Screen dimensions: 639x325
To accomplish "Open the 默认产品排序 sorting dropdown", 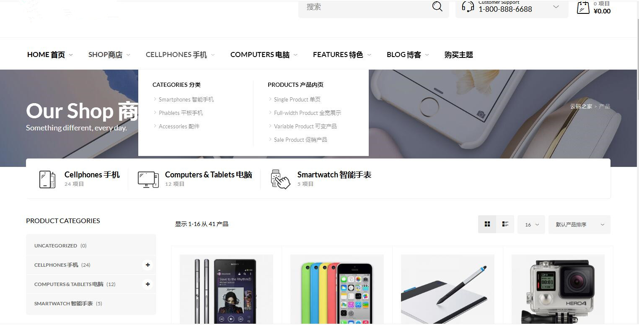I will tap(579, 224).
